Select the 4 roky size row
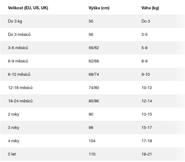185x162 pixels. [x=93, y=141]
